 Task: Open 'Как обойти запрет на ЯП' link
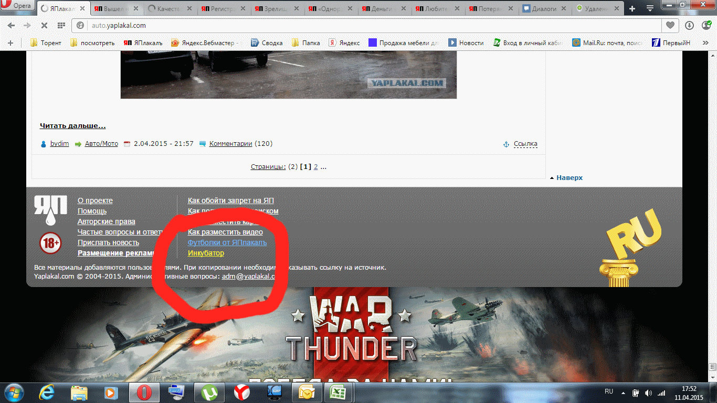[230, 200]
